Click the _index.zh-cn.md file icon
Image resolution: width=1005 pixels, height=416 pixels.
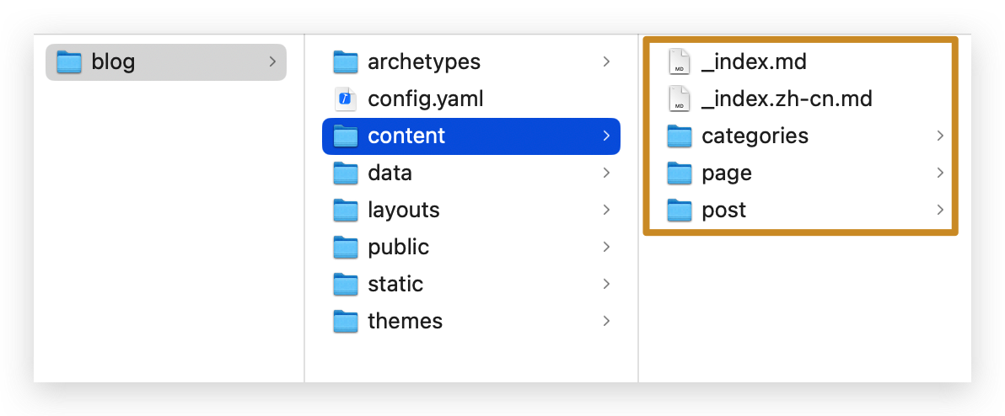click(680, 99)
